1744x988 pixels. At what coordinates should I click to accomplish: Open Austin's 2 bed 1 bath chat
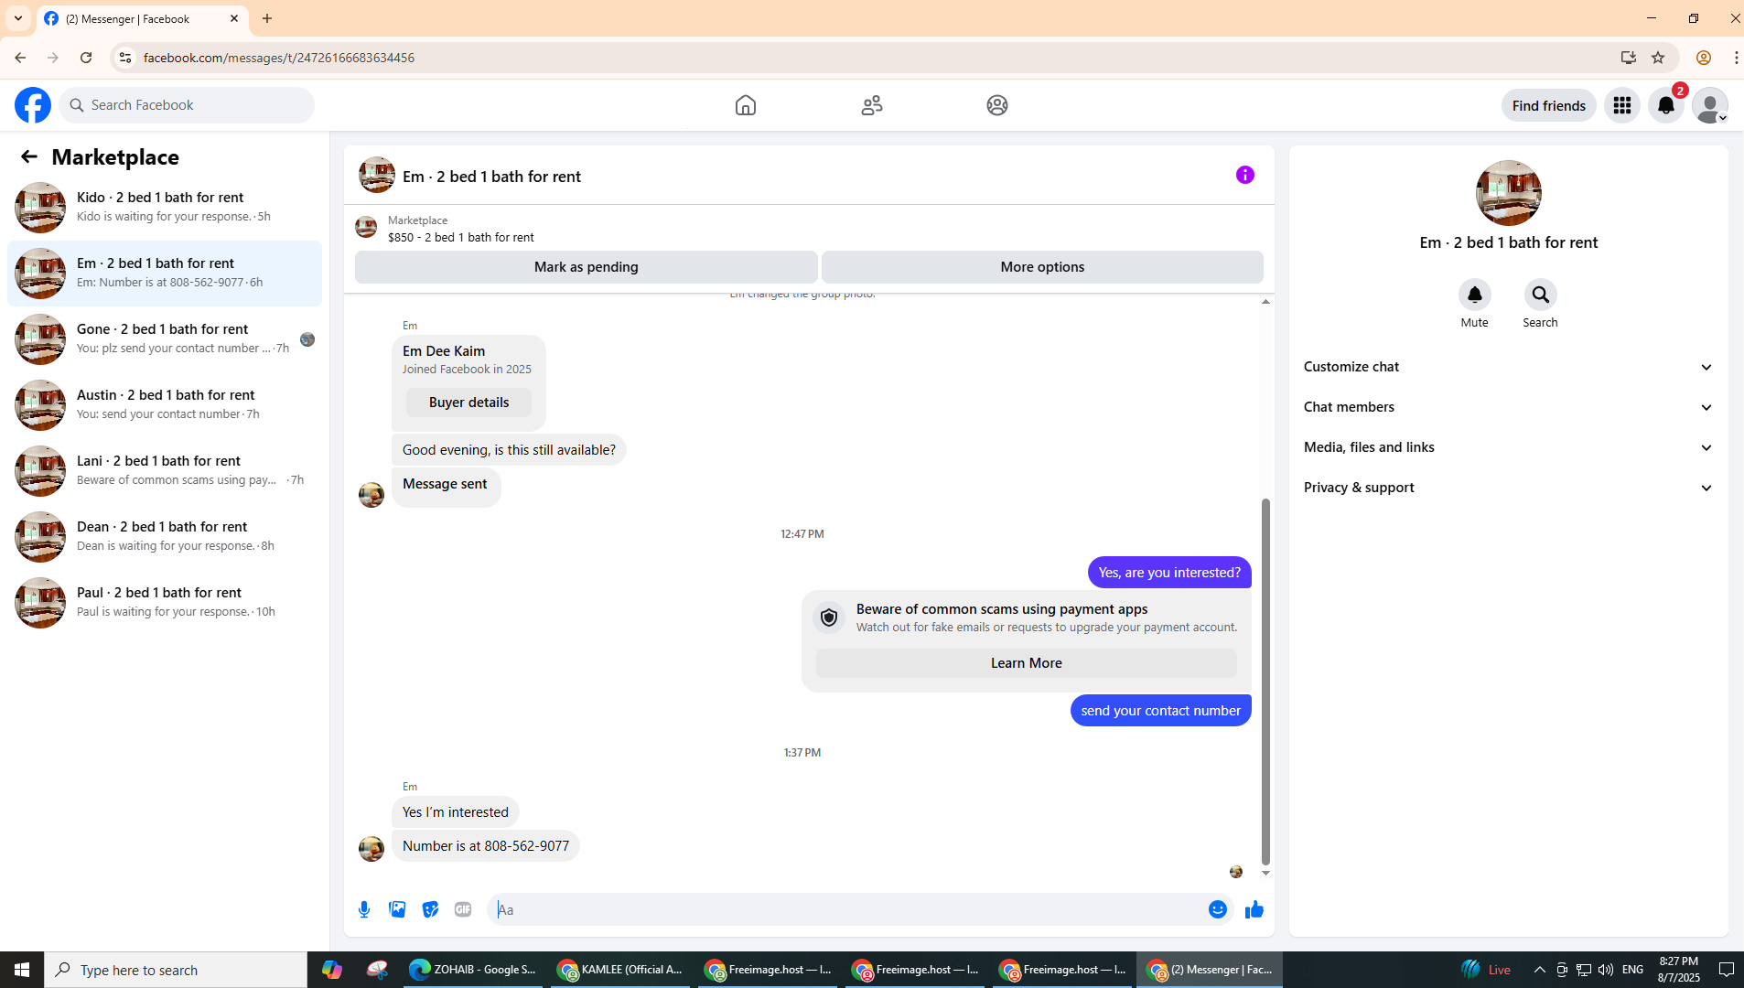[x=165, y=405]
